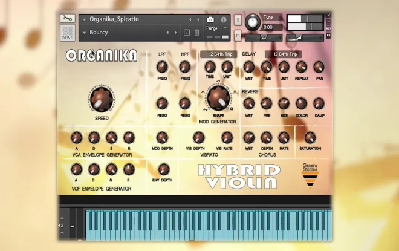Click the camera snapshot icon
The height and width of the screenshot is (251, 399).
[210, 19]
